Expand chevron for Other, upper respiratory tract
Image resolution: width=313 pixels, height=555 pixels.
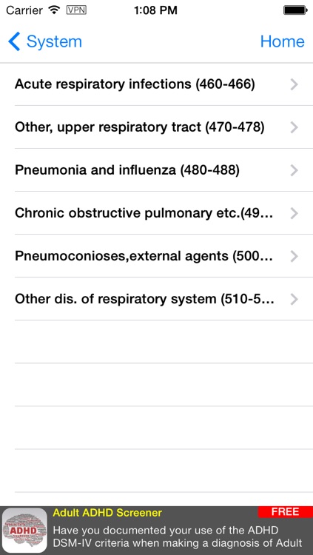(x=294, y=127)
